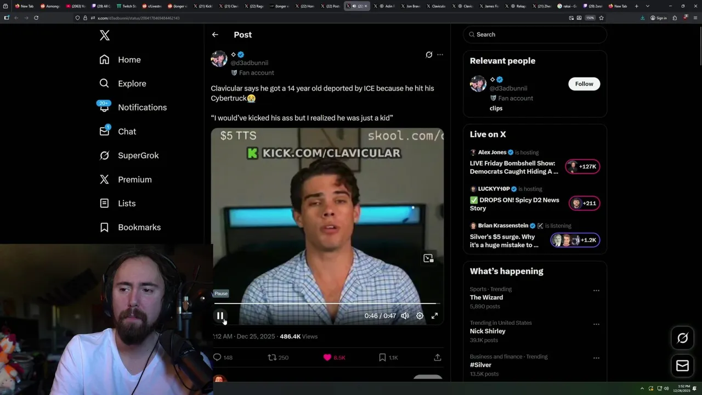Open a new browser tab with plus
Viewport: 702px width, 395px height.
(636, 6)
